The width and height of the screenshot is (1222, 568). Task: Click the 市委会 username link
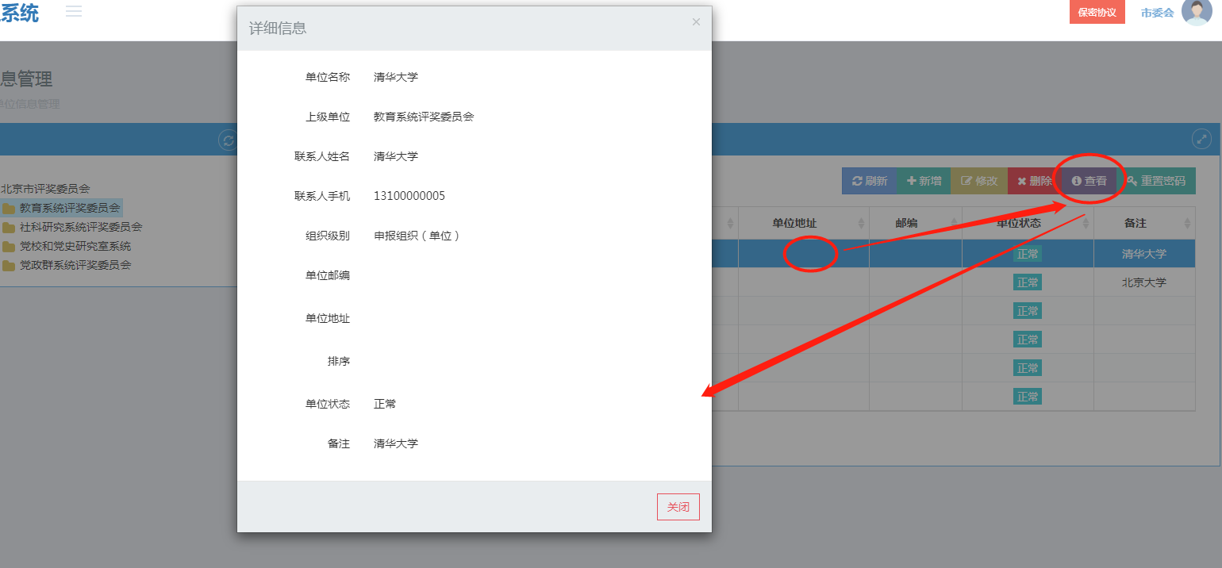click(x=1157, y=13)
